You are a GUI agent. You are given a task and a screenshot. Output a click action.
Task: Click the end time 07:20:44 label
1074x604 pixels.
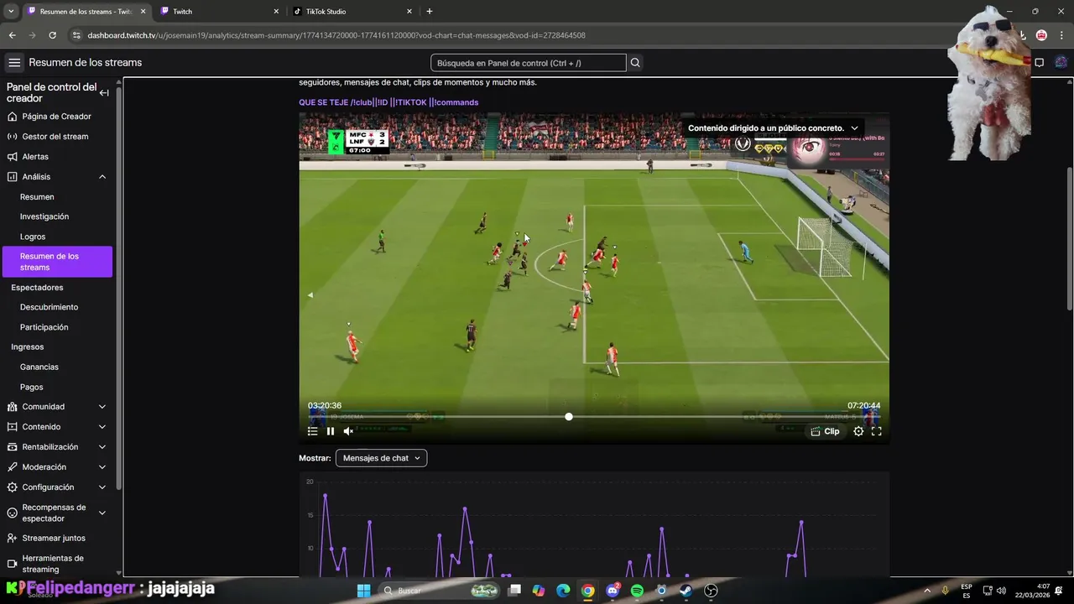[x=863, y=405]
